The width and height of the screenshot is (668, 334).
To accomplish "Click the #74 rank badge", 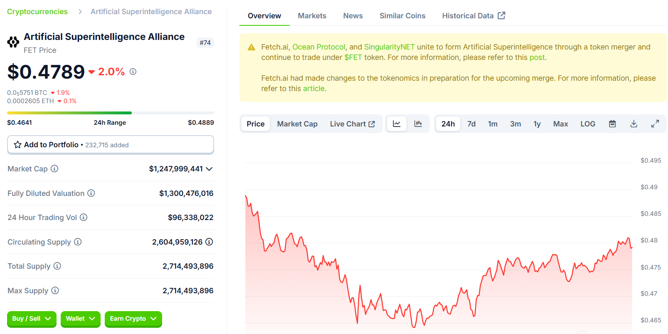I will pos(205,42).
